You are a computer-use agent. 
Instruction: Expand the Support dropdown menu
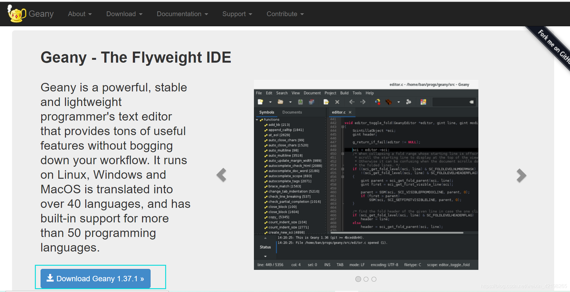pos(237,14)
